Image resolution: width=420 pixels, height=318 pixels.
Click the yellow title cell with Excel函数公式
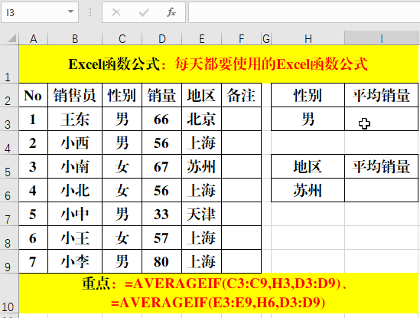tap(218, 64)
